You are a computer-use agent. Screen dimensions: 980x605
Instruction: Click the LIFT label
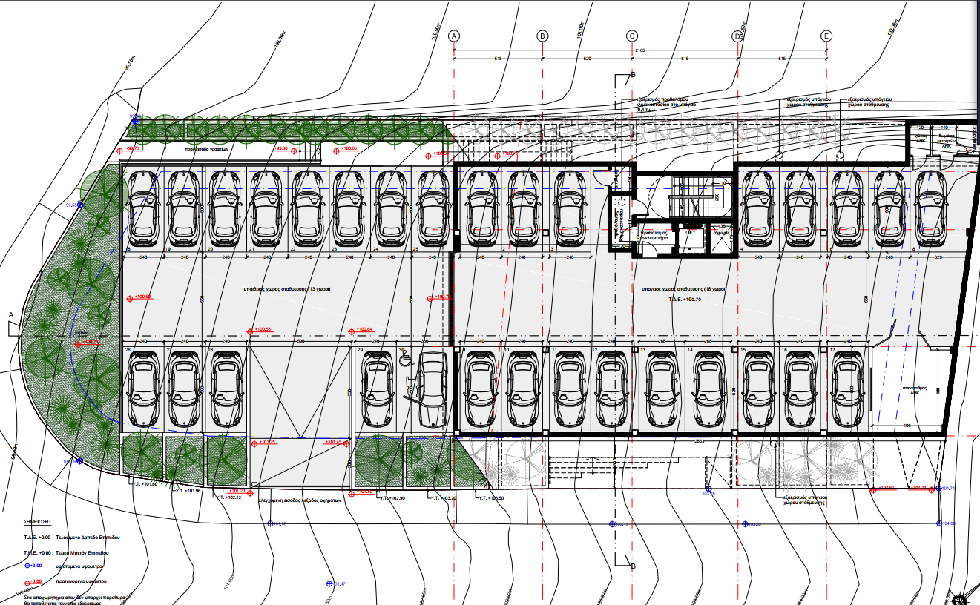pos(691,232)
